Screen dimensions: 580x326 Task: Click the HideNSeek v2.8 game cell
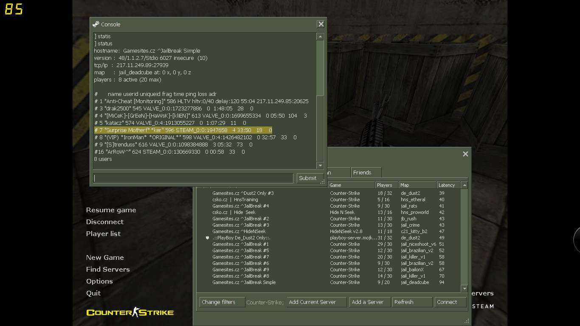pos(346,231)
